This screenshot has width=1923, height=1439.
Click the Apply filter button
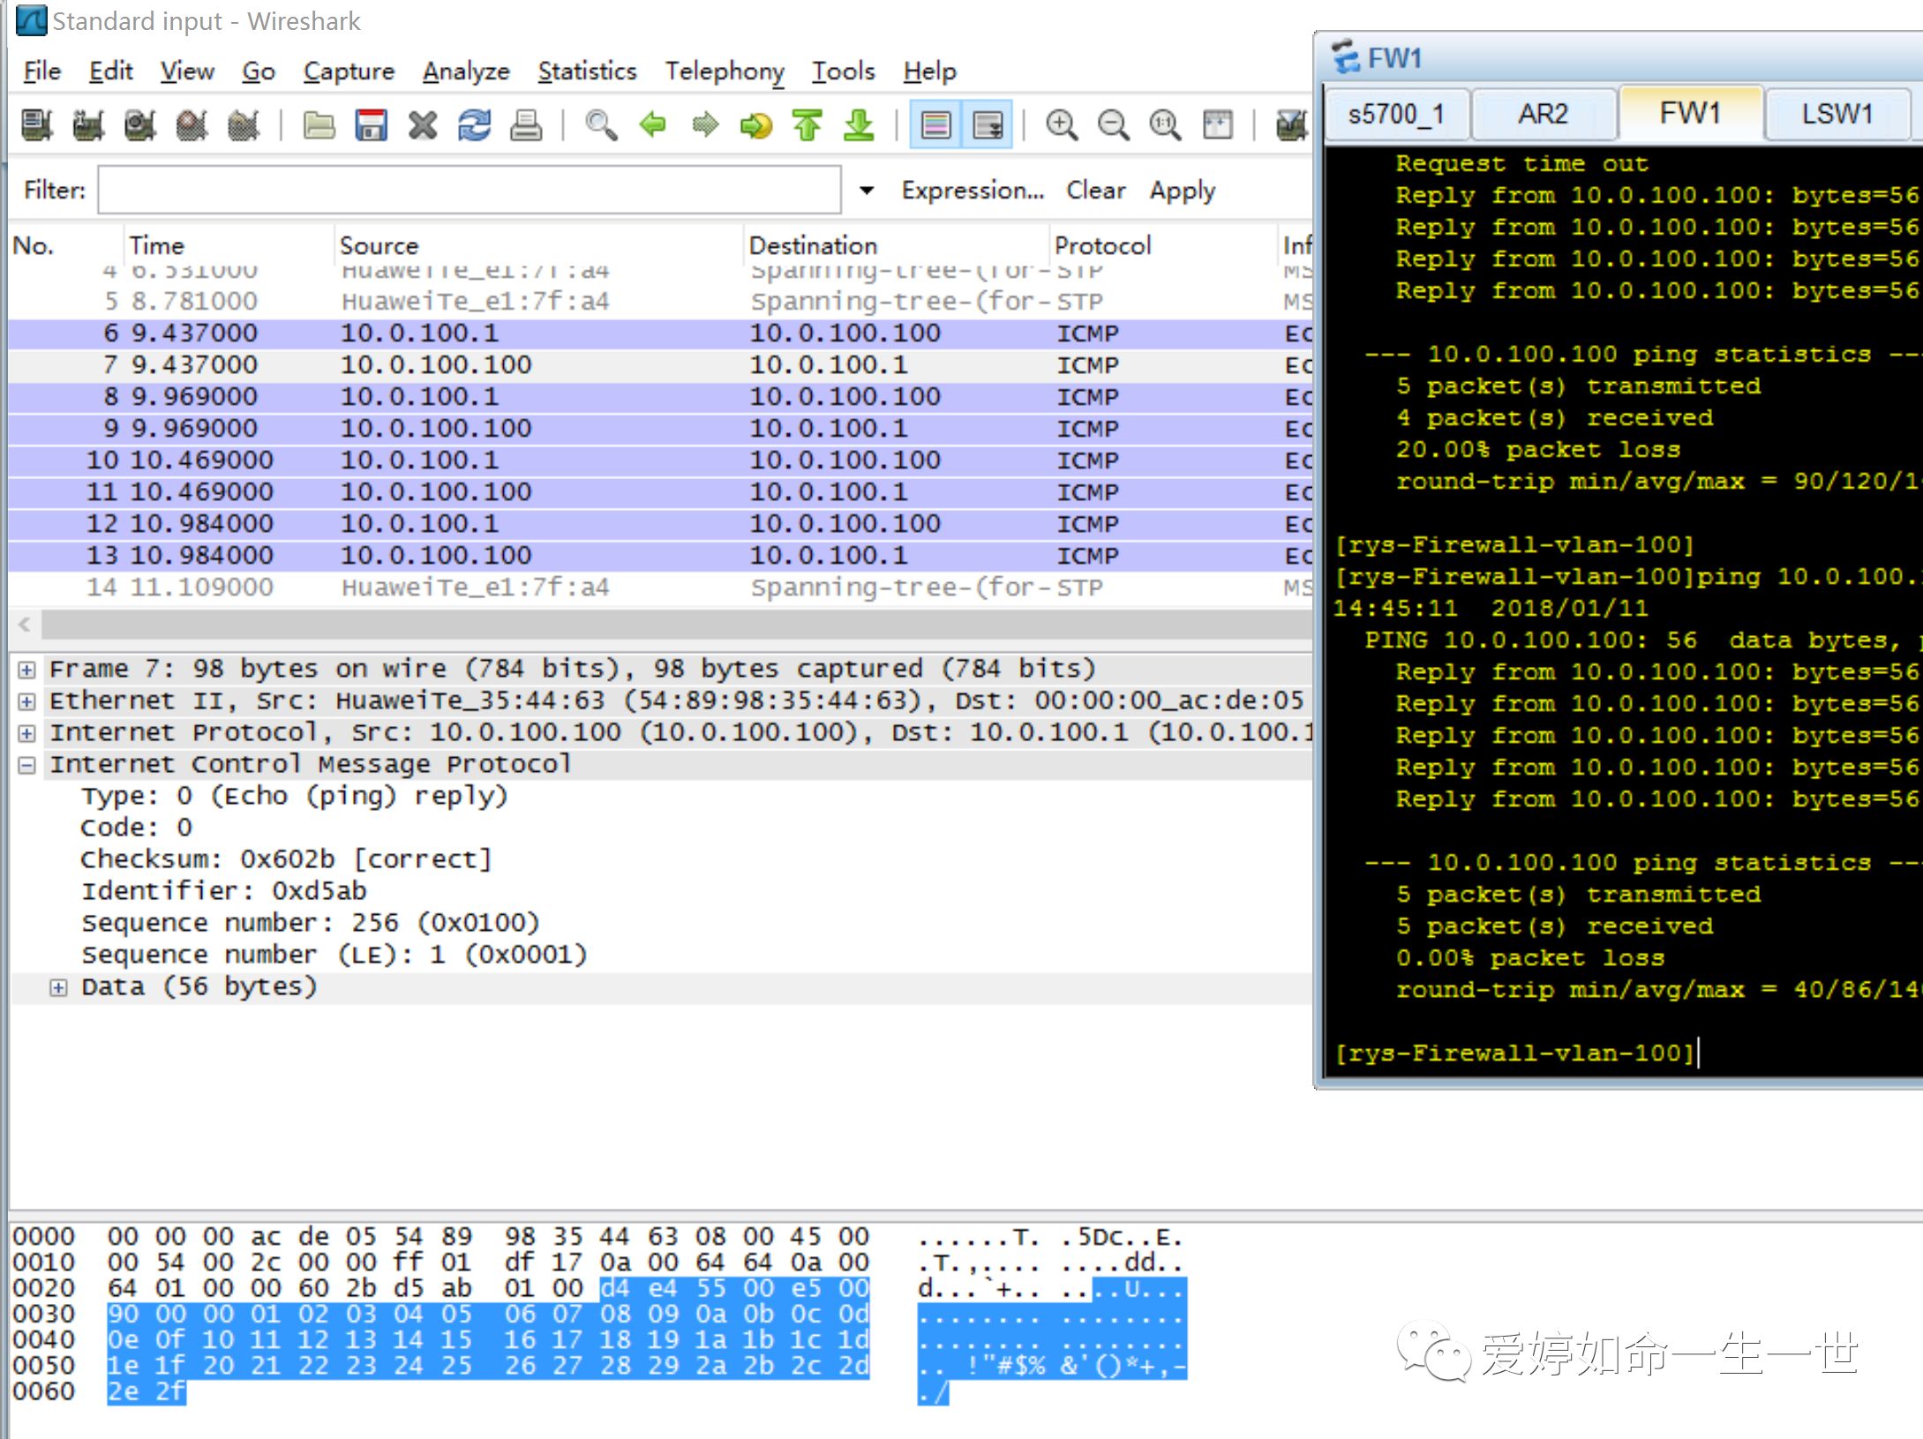1182,191
